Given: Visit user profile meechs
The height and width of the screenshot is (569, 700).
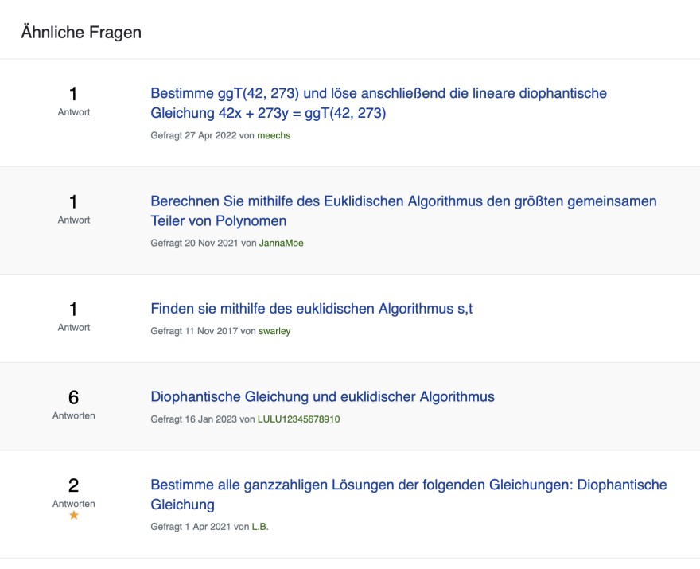Looking at the screenshot, I should point(274,136).
